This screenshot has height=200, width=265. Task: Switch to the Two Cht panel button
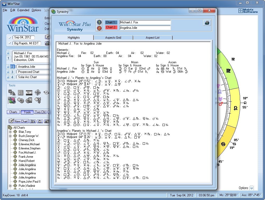click(40, 112)
